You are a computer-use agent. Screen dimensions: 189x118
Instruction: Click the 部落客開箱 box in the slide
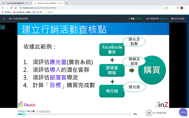click(112, 70)
